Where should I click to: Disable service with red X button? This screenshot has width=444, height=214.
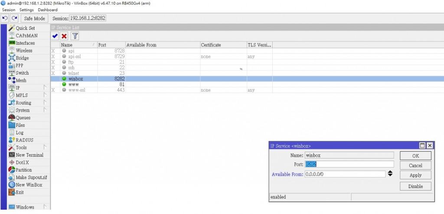(65, 36)
